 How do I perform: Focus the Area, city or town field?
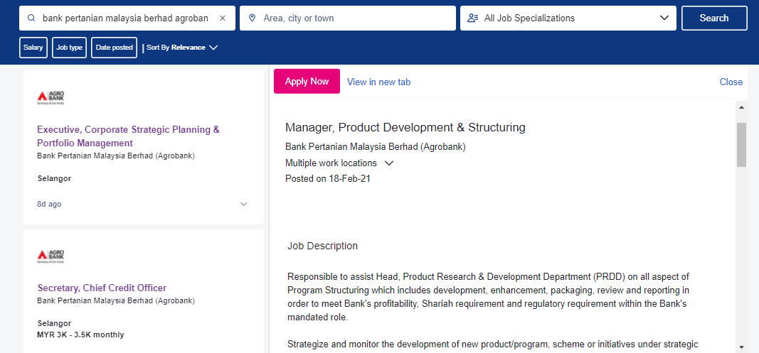click(348, 18)
